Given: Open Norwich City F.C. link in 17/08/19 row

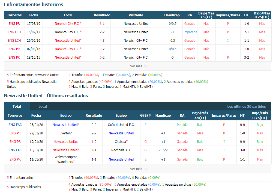Looking at the screenshot, I should coord(68,23).
